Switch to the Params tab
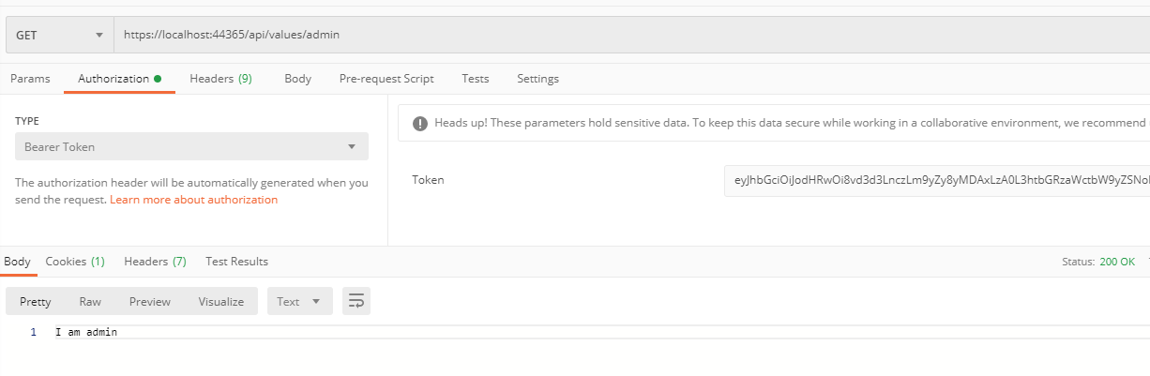This screenshot has height=376, width=1150. pos(30,79)
